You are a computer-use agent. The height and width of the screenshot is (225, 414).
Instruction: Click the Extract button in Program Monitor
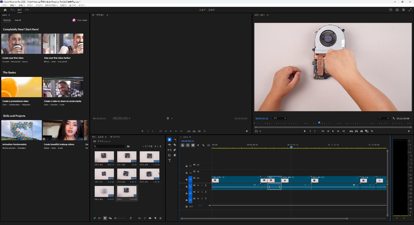(356, 131)
